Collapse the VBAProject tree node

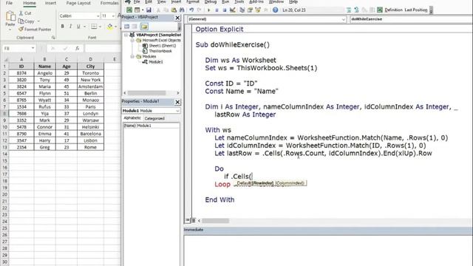point(126,35)
